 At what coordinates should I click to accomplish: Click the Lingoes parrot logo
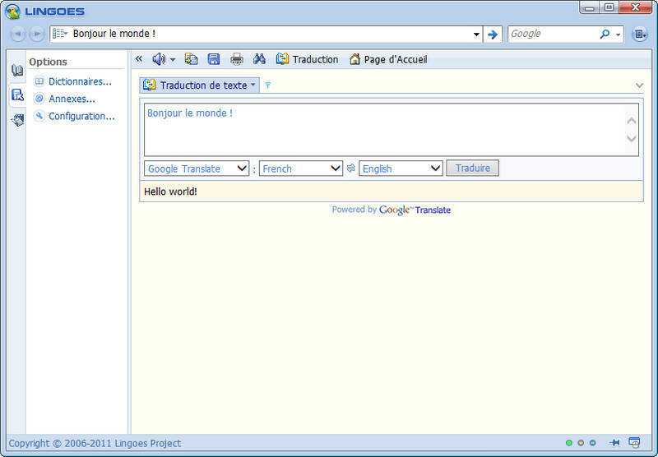13,12
